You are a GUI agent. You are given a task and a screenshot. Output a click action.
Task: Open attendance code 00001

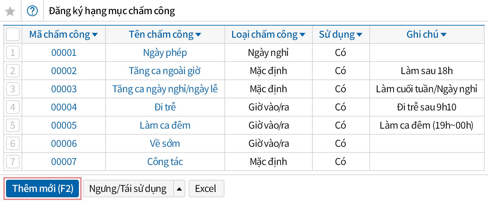click(64, 53)
